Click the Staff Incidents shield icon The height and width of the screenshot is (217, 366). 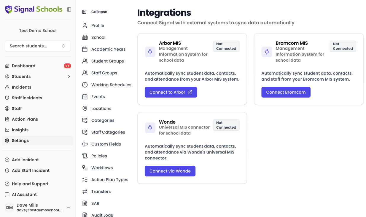[x=7, y=98]
